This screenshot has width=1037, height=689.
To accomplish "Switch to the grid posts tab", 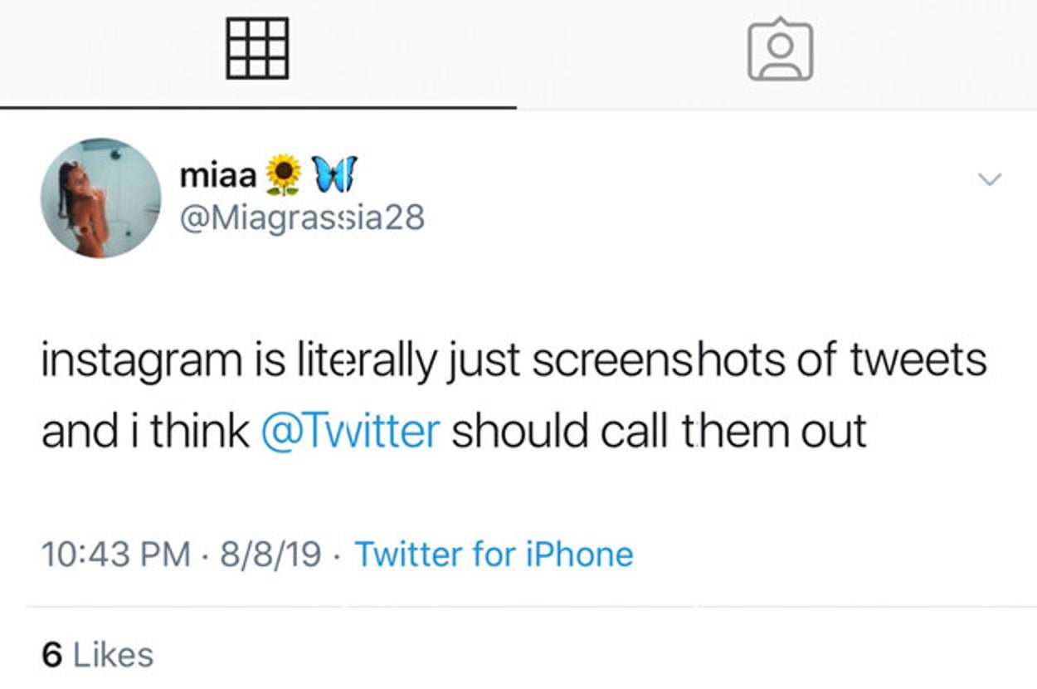I will (x=257, y=48).
